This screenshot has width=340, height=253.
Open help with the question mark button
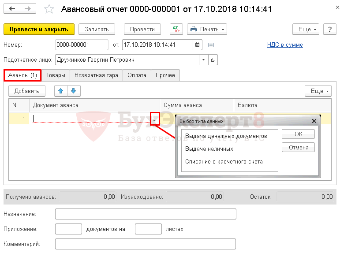(x=329, y=29)
